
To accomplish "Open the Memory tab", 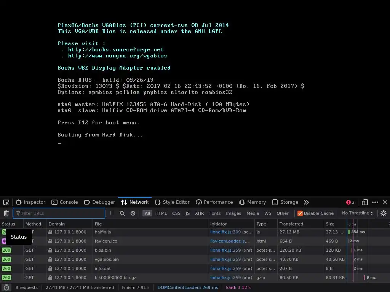I will (x=253, y=202).
